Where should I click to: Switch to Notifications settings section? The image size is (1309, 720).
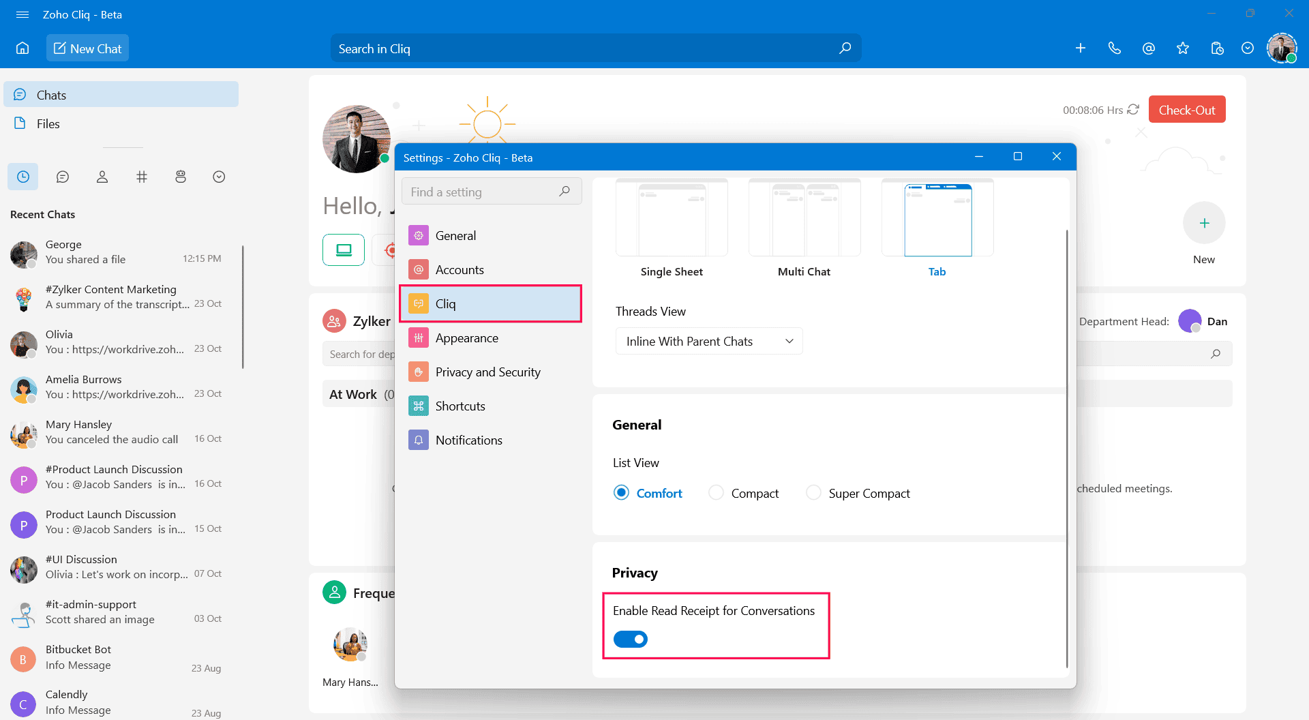468,440
